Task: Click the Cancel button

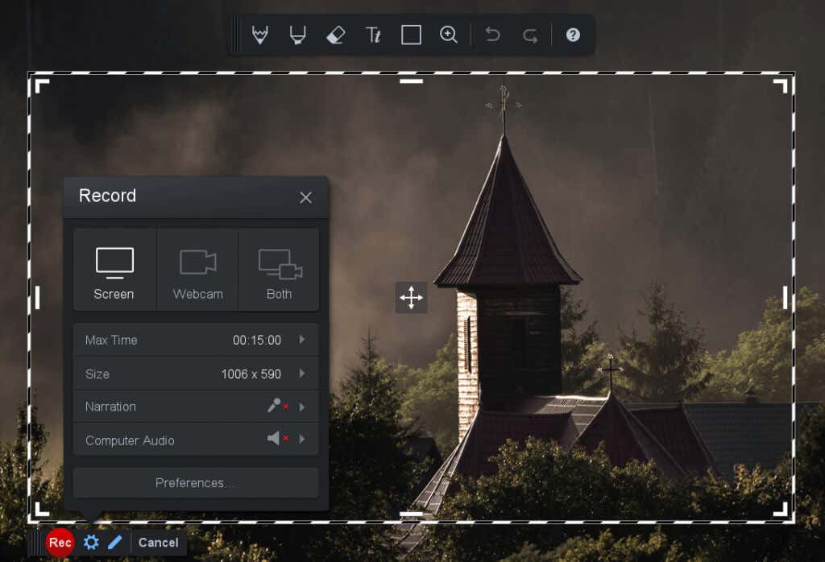Action: tap(159, 543)
